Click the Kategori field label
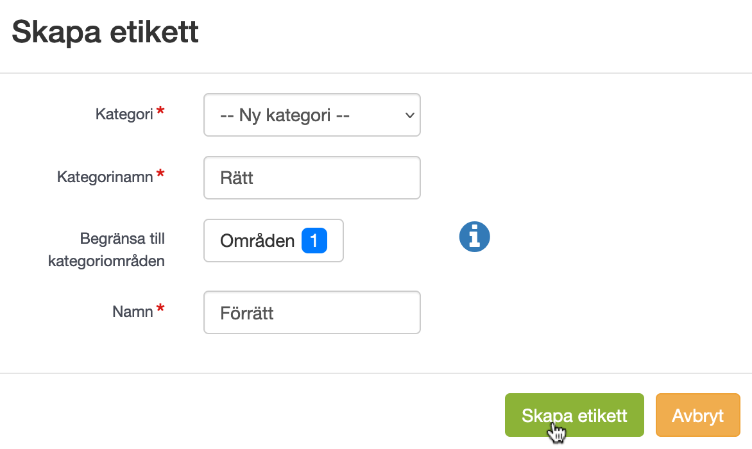Viewport: 752px width, 449px height. (124, 114)
